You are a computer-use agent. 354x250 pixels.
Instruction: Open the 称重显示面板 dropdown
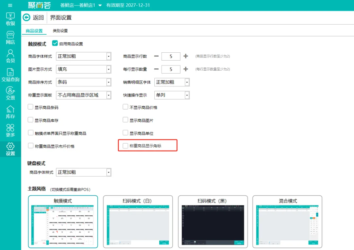[84, 95]
